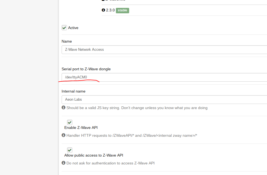267x175 pixels.
Task: Toggle the Enable Z-Wave API checkbox
Action: [70, 122]
